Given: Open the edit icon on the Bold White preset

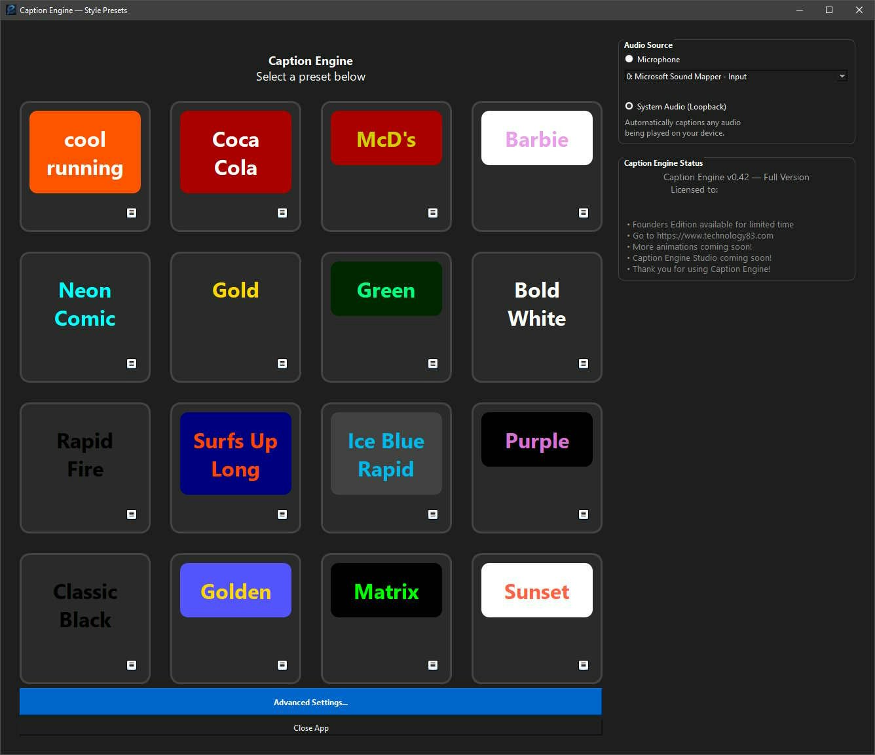Looking at the screenshot, I should coord(584,363).
